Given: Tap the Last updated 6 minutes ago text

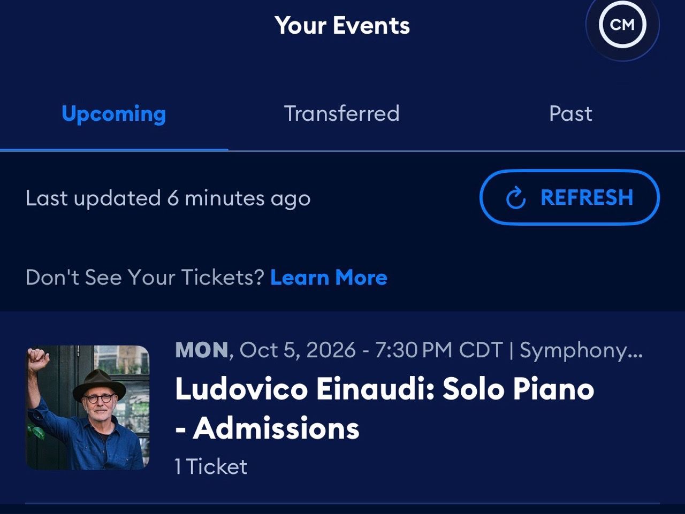Looking at the screenshot, I should (x=168, y=198).
